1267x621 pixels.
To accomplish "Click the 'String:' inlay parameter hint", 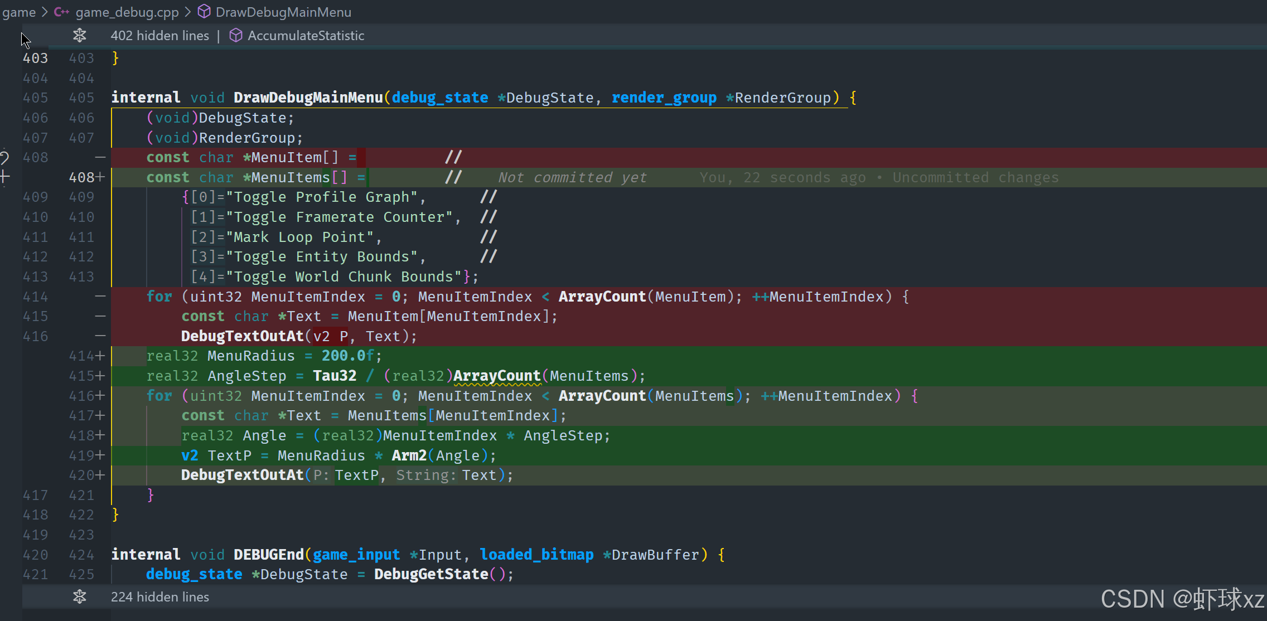I will tap(425, 475).
